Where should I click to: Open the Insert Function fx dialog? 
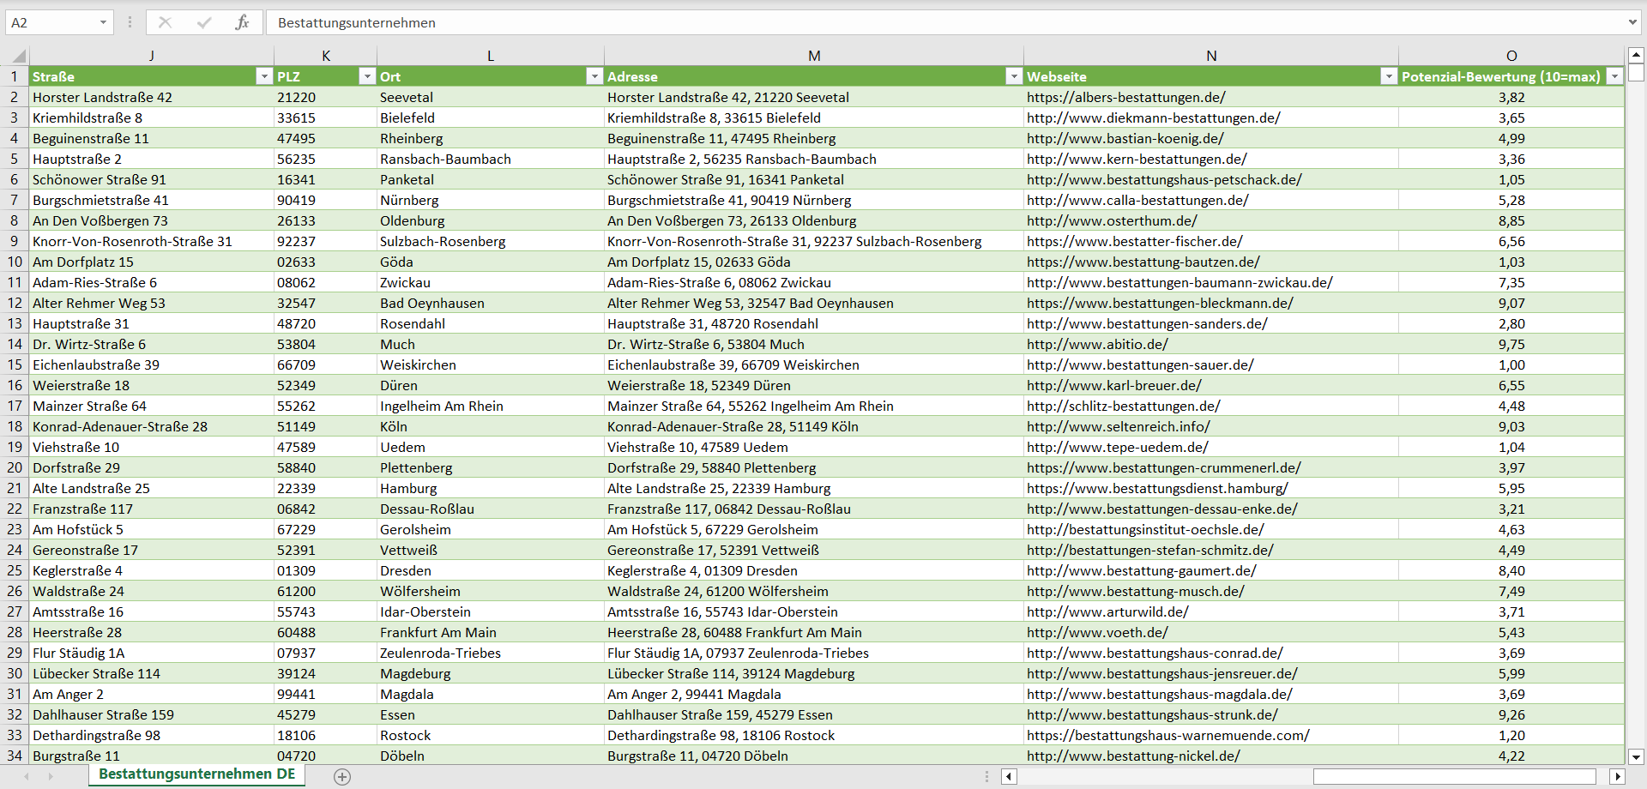pyautogui.click(x=242, y=22)
